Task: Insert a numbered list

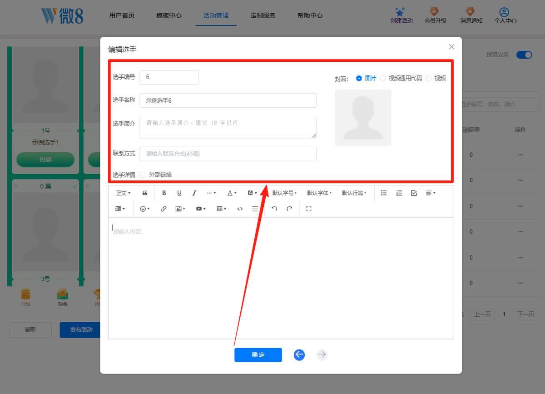Action: pyautogui.click(x=399, y=193)
